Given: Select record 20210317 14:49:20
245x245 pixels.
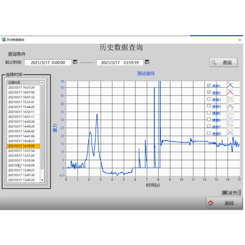Looking at the screenshot, I should 24,126.
